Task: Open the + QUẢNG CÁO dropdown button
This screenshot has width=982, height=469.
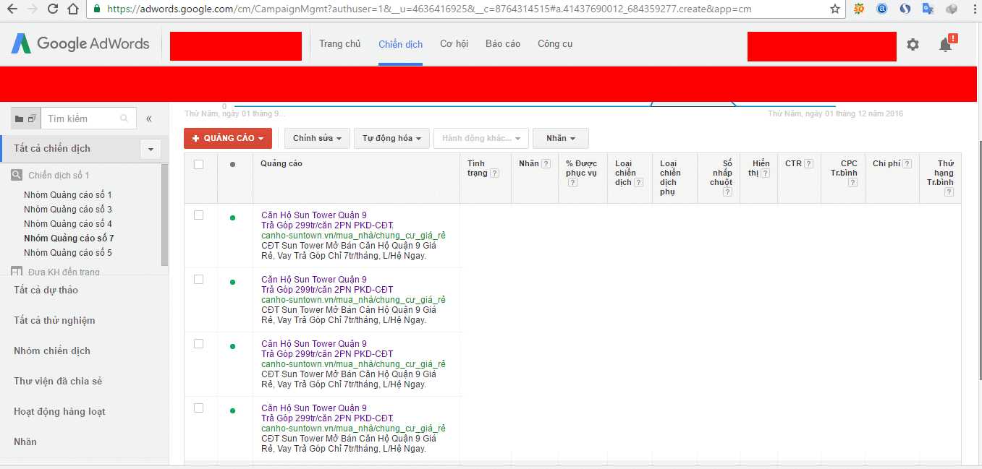Action: (x=228, y=138)
